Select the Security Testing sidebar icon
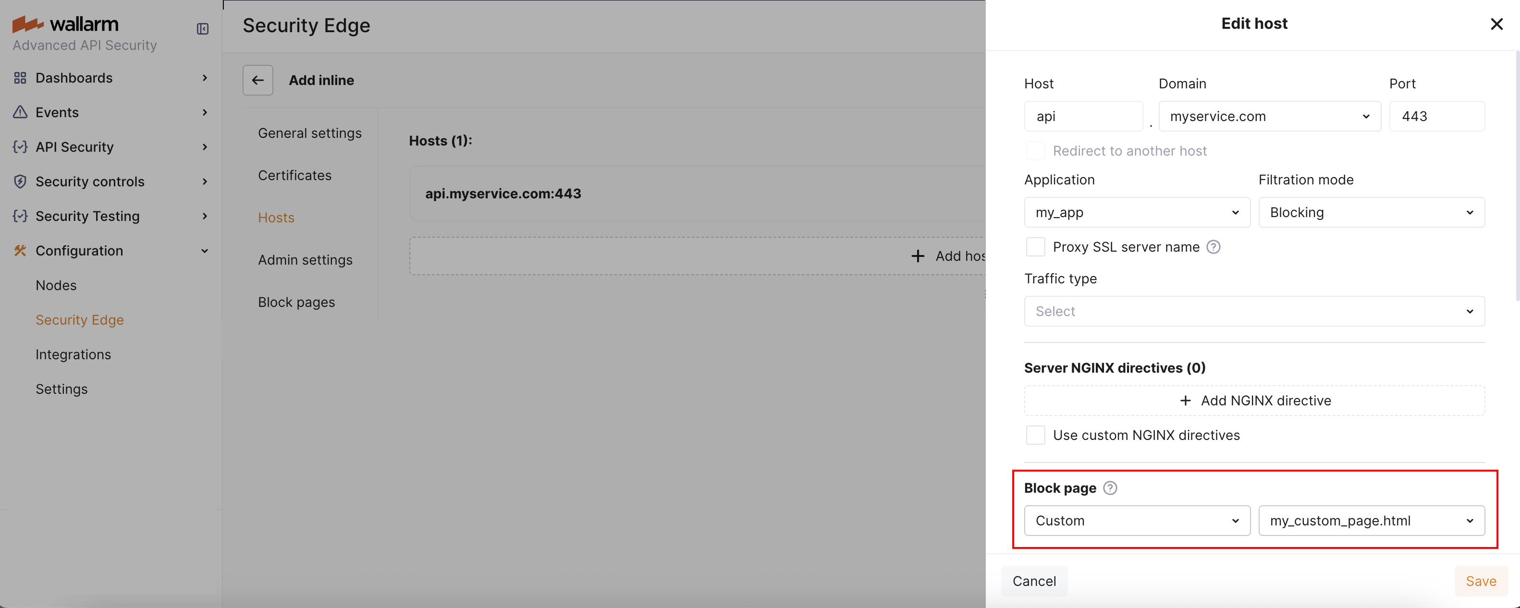 click(x=20, y=216)
